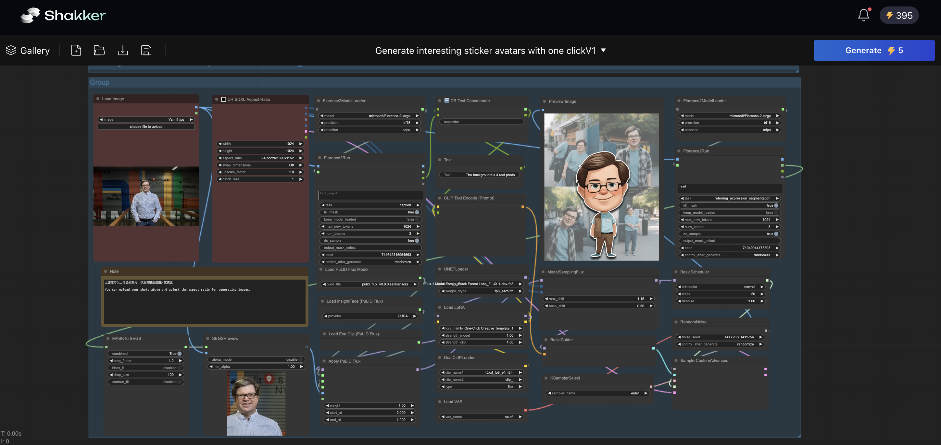Open the aspect_ratio 3:4 portrait selector
This screenshot has height=445, width=941.
click(x=260, y=158)
